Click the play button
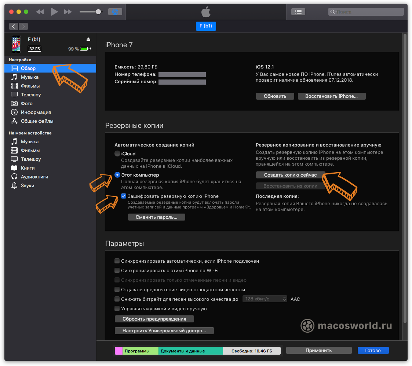Screen dimensions: 412x366 point(54,12)
